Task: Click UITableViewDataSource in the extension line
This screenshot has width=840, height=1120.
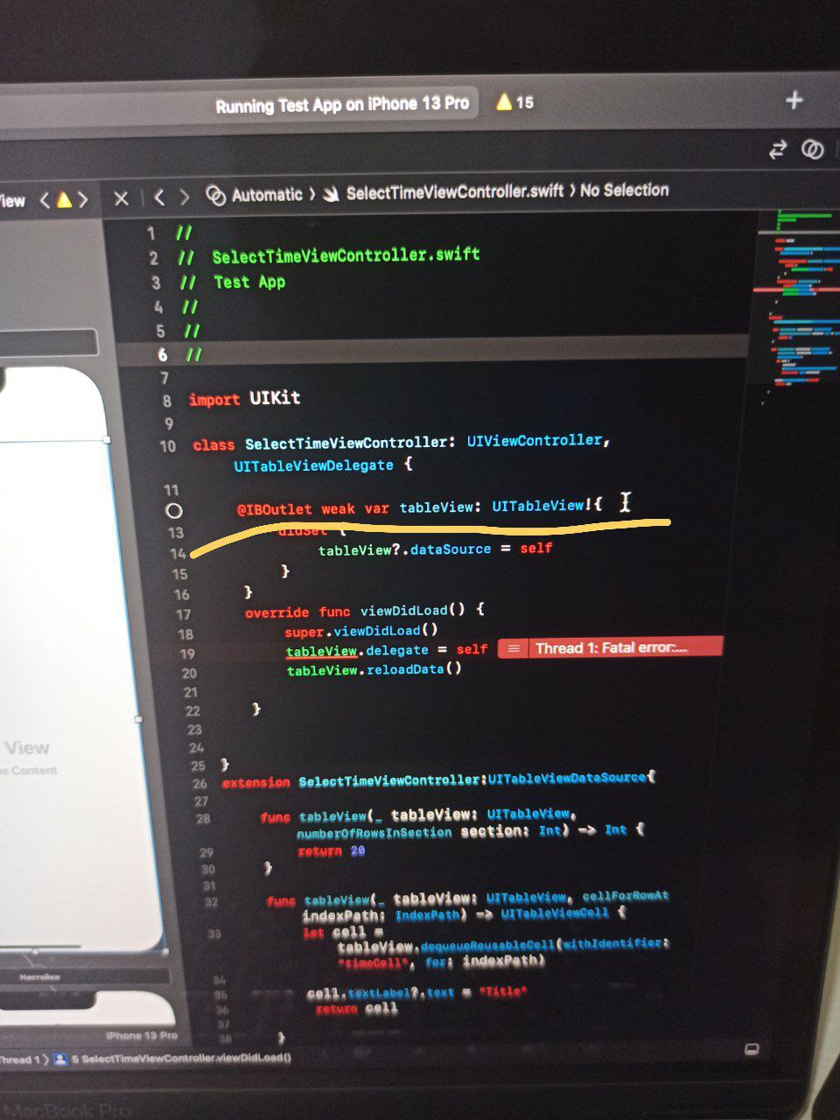Action: point(566,778)
